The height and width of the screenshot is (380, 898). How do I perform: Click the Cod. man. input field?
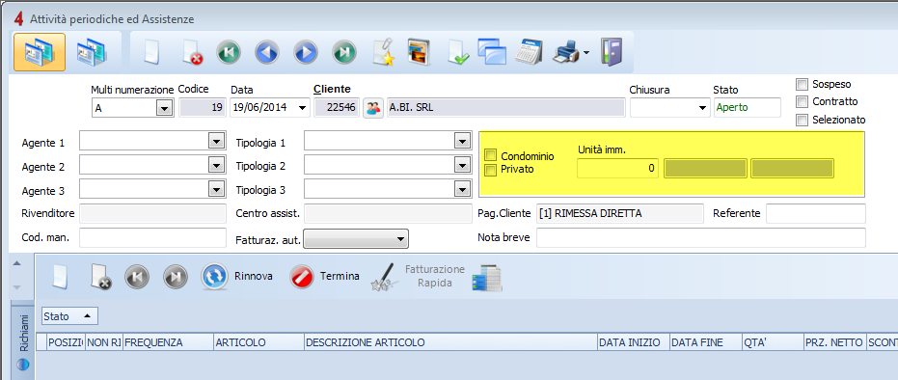153,237
